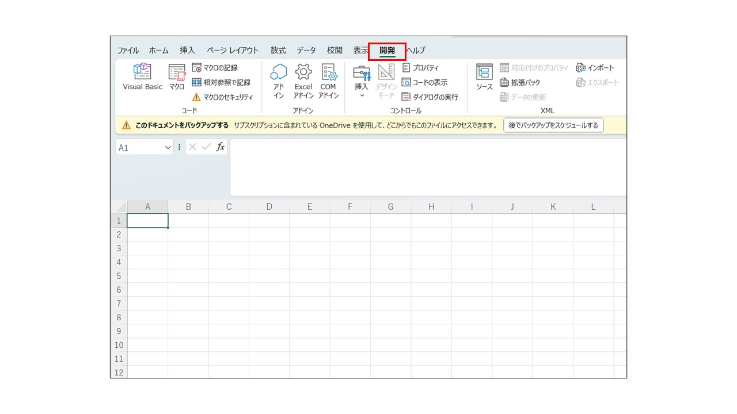Click inside the formula bar input
This screenshot has width=737, height=414.
[428, 167]
